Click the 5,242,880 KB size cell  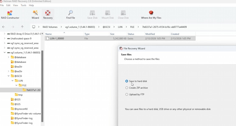pyautogui.click(x=120, y=39)
